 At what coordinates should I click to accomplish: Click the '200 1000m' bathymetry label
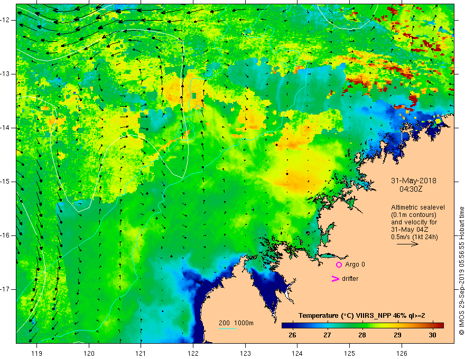(x=236, y=323)
